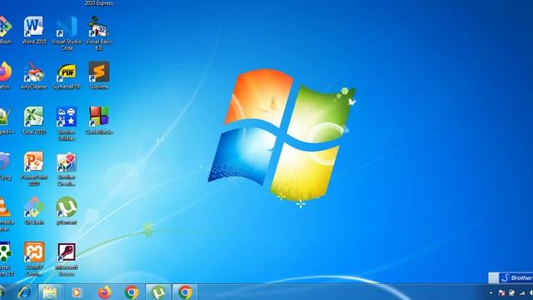Click the Git Bash shortcut beside µTorrent
Screen dimensions: 533x300
34,211
